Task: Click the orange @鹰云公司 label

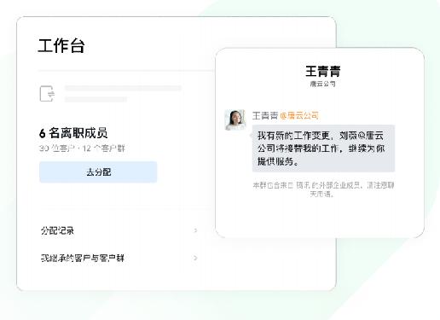Action: pos(299,115)
